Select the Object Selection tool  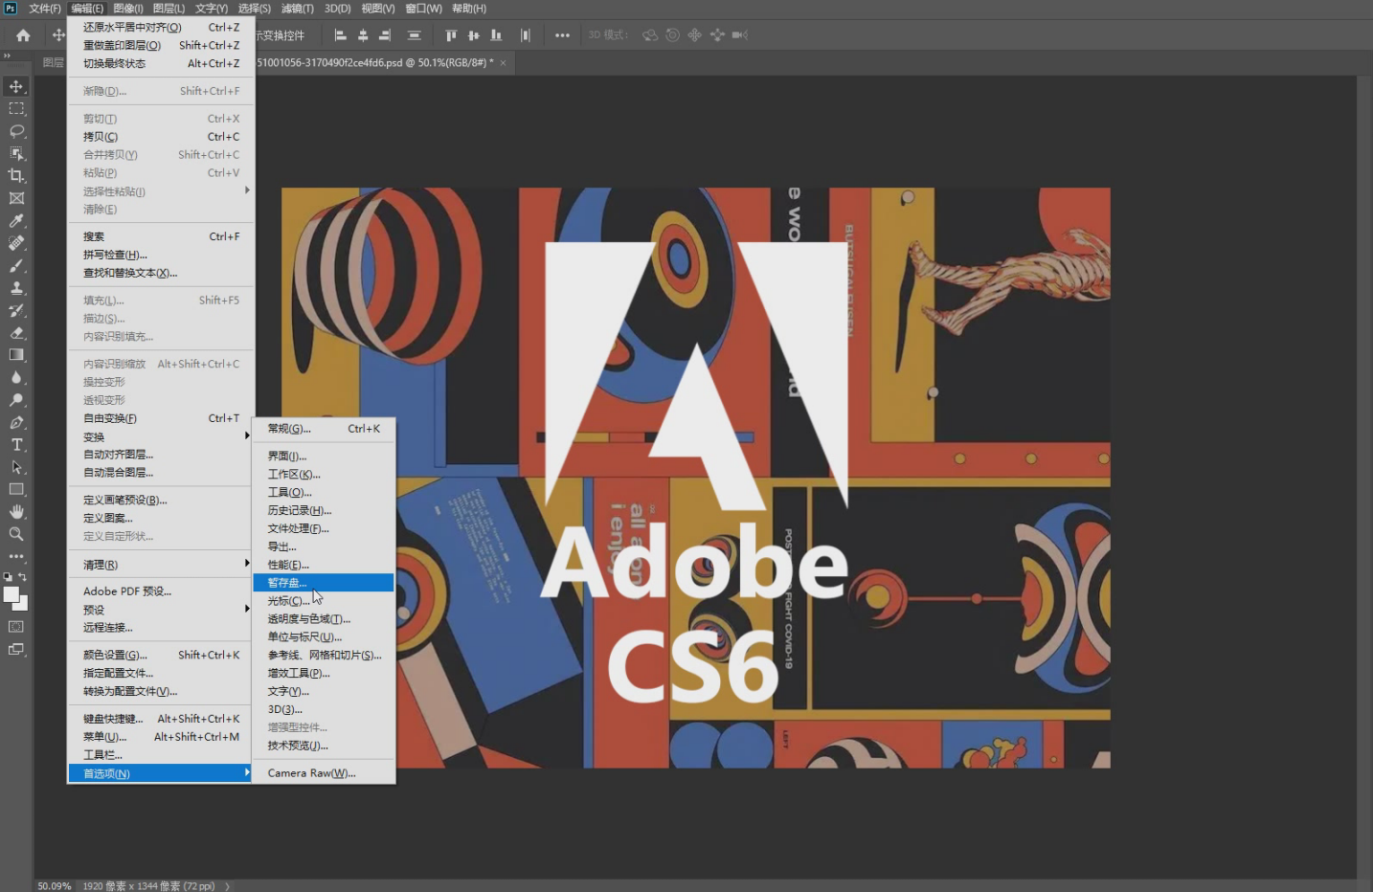coord(16,153)
